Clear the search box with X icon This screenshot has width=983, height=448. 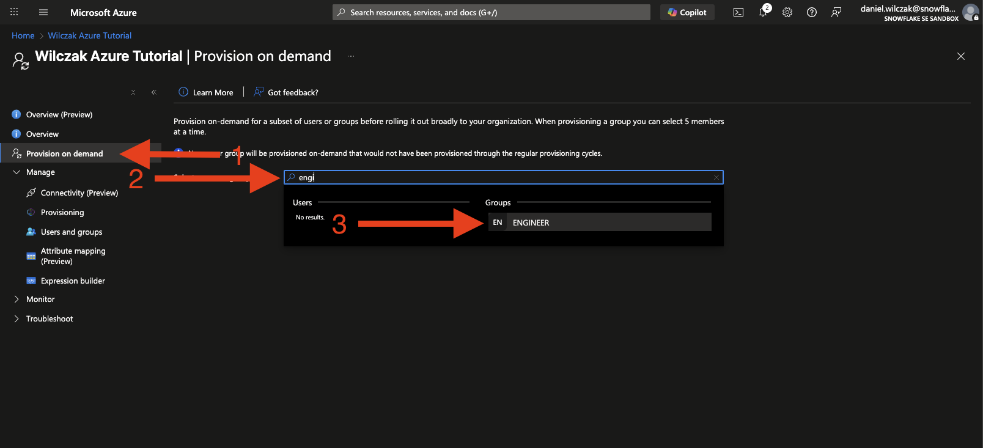(716, 177)
